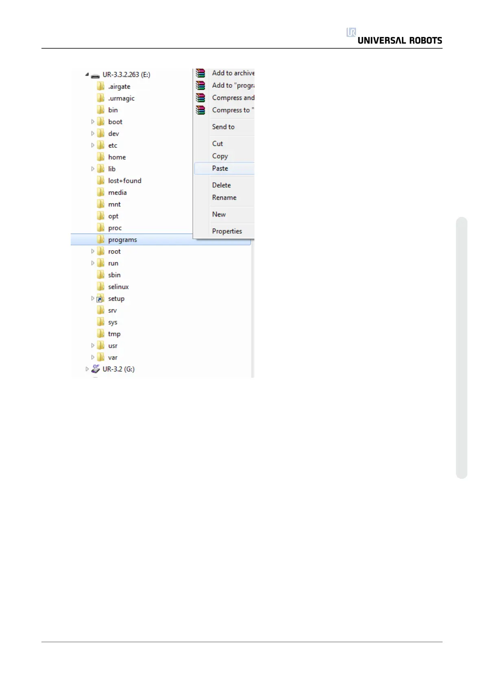This screenshot has width=484, height=684.
Task: Click the opt folder icon
Action: click(x=101, y=216)
